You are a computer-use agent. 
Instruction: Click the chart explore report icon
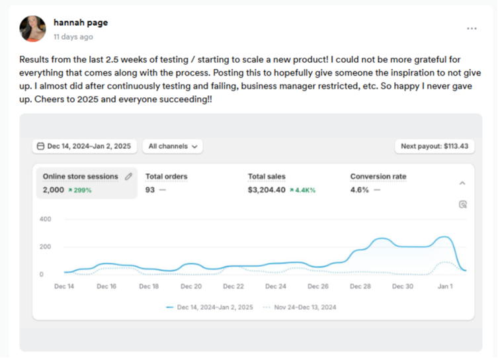(x=463, y=204)
